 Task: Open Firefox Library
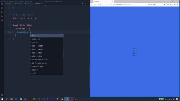[165, 4]
